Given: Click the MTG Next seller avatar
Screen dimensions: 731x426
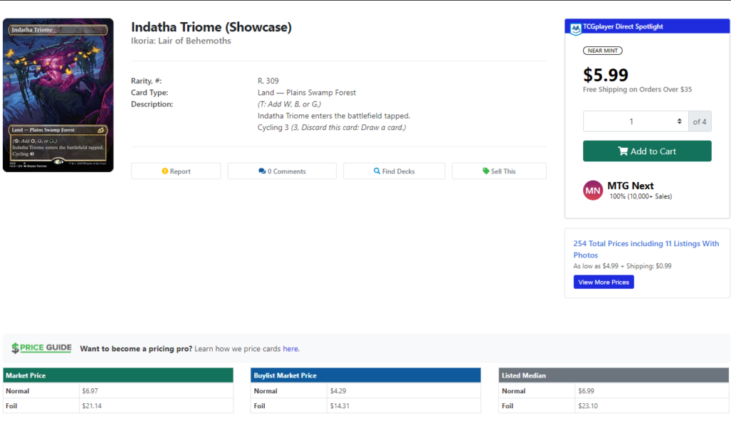Looking at the screenshot, I should click(x=593, y=190).
